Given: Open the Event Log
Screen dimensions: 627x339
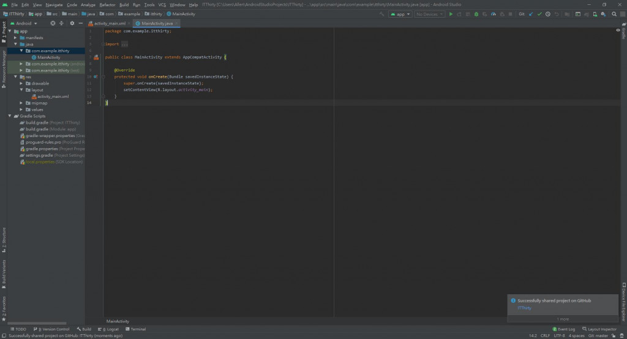Looking at the screenshot, I should [x=563, y=329].
